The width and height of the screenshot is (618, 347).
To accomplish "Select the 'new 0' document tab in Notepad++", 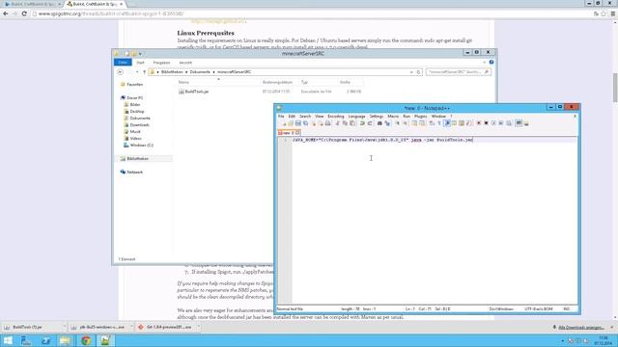I will [289, 133].
